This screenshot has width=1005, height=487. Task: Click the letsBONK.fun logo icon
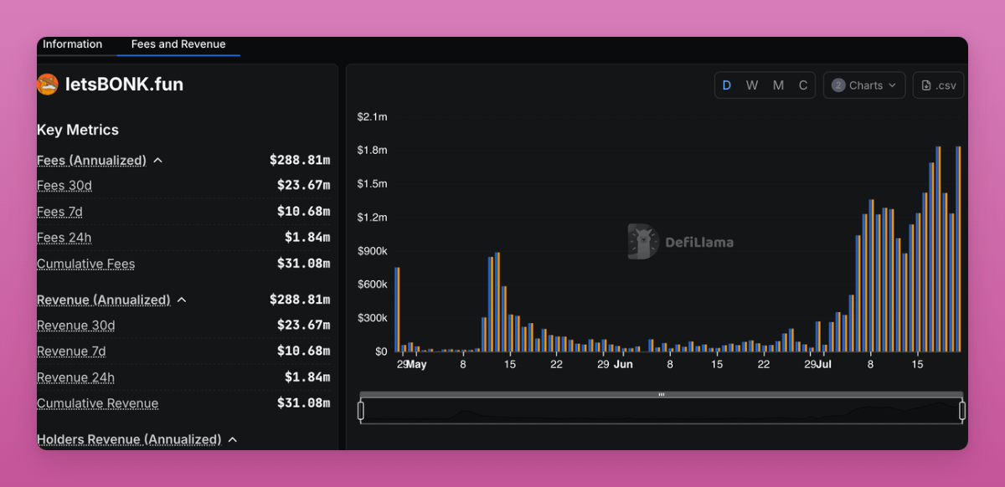click(x=48, y=85)
